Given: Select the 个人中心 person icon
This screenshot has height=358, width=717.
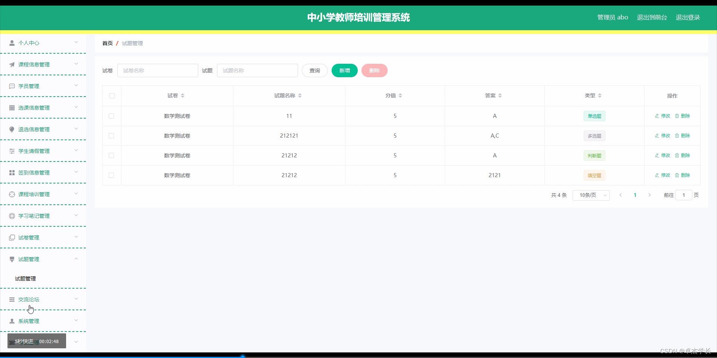Looking at the screenshot, I should (x=12, y=42).
